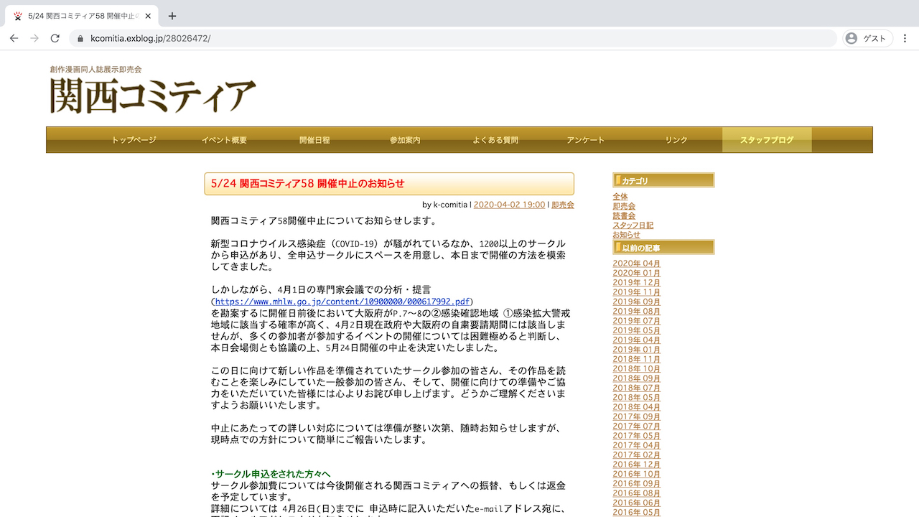Open archive 2016年 06月
The height and width of the screenshot is (517, 919).
click(637, 503)
